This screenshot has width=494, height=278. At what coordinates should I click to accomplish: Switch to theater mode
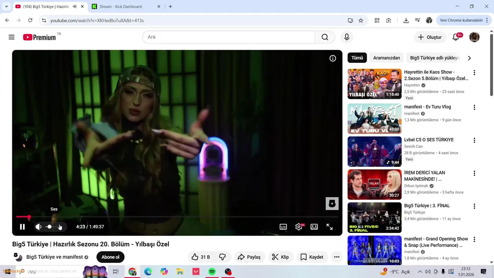tap(314, 227)
